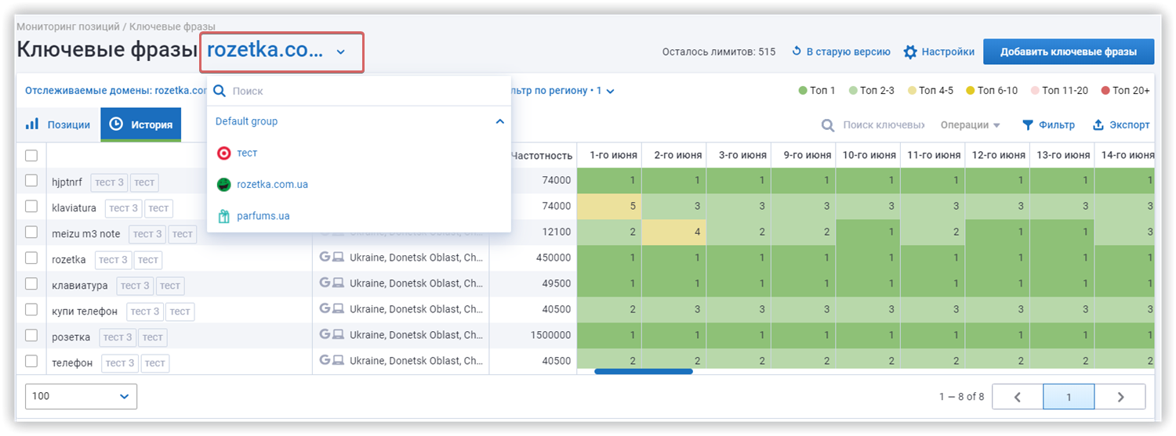This screenshot has width=1176, height=436.
Task: Click the Google icon in телефон row
Action: coord(325,360)
